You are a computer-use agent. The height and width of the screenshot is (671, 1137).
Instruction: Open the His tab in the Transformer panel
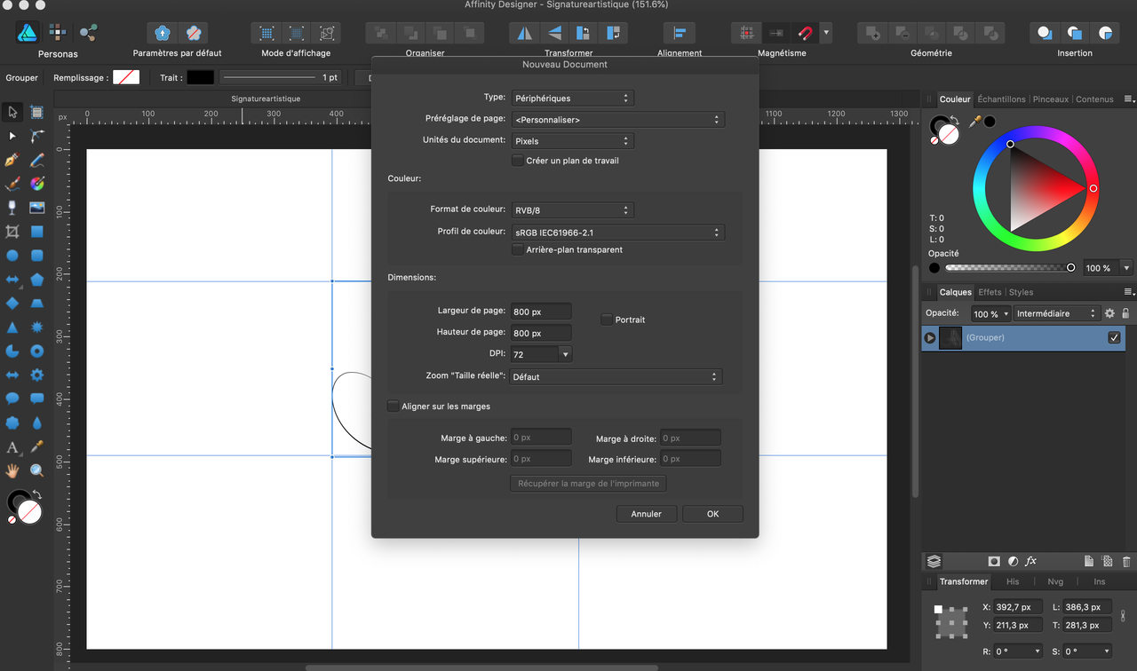1013,581
